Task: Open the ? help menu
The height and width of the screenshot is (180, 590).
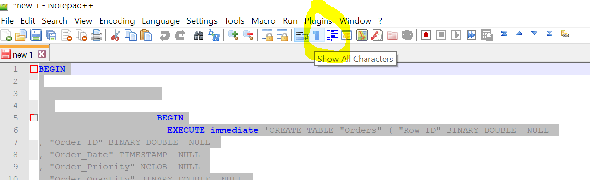Action: point(380,21)
